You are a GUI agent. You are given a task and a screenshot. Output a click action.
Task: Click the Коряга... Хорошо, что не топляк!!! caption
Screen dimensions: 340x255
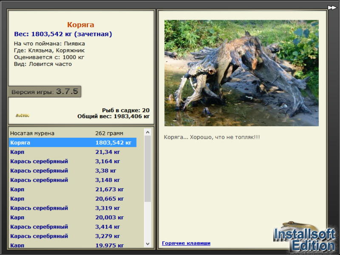coord(212,137)
